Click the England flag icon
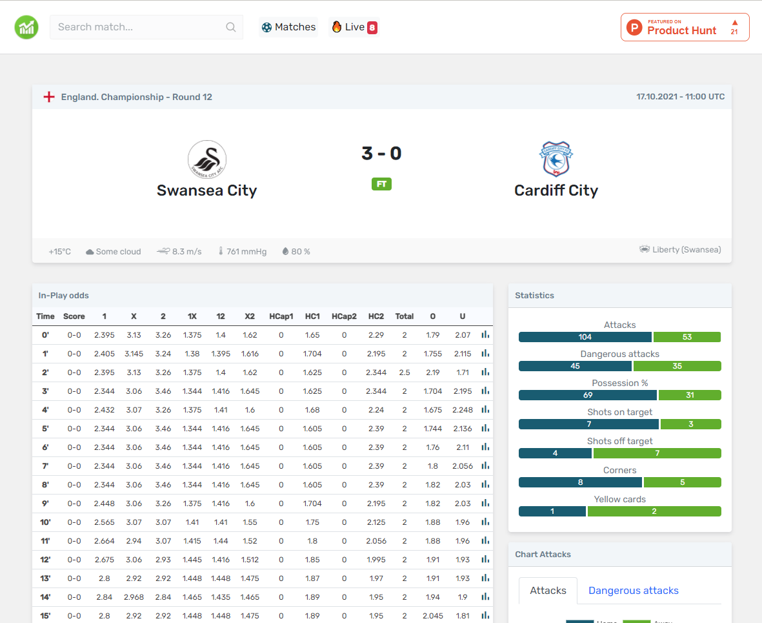 click(49, 97)
